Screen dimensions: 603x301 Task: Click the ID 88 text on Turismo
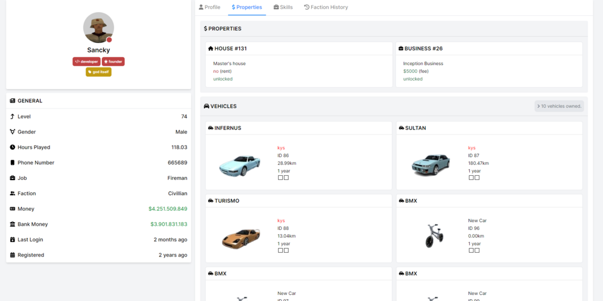click(283, 228)
